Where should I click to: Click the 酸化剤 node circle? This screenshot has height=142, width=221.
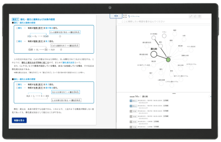tap(154, 64)
